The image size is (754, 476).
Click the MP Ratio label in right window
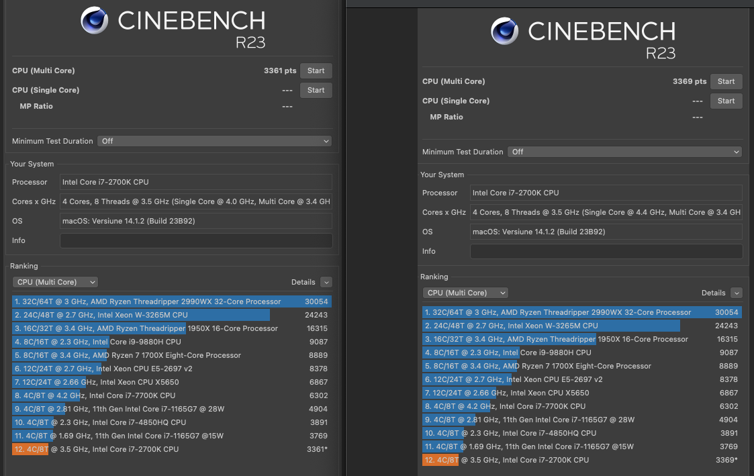click(x=446, y=117)
